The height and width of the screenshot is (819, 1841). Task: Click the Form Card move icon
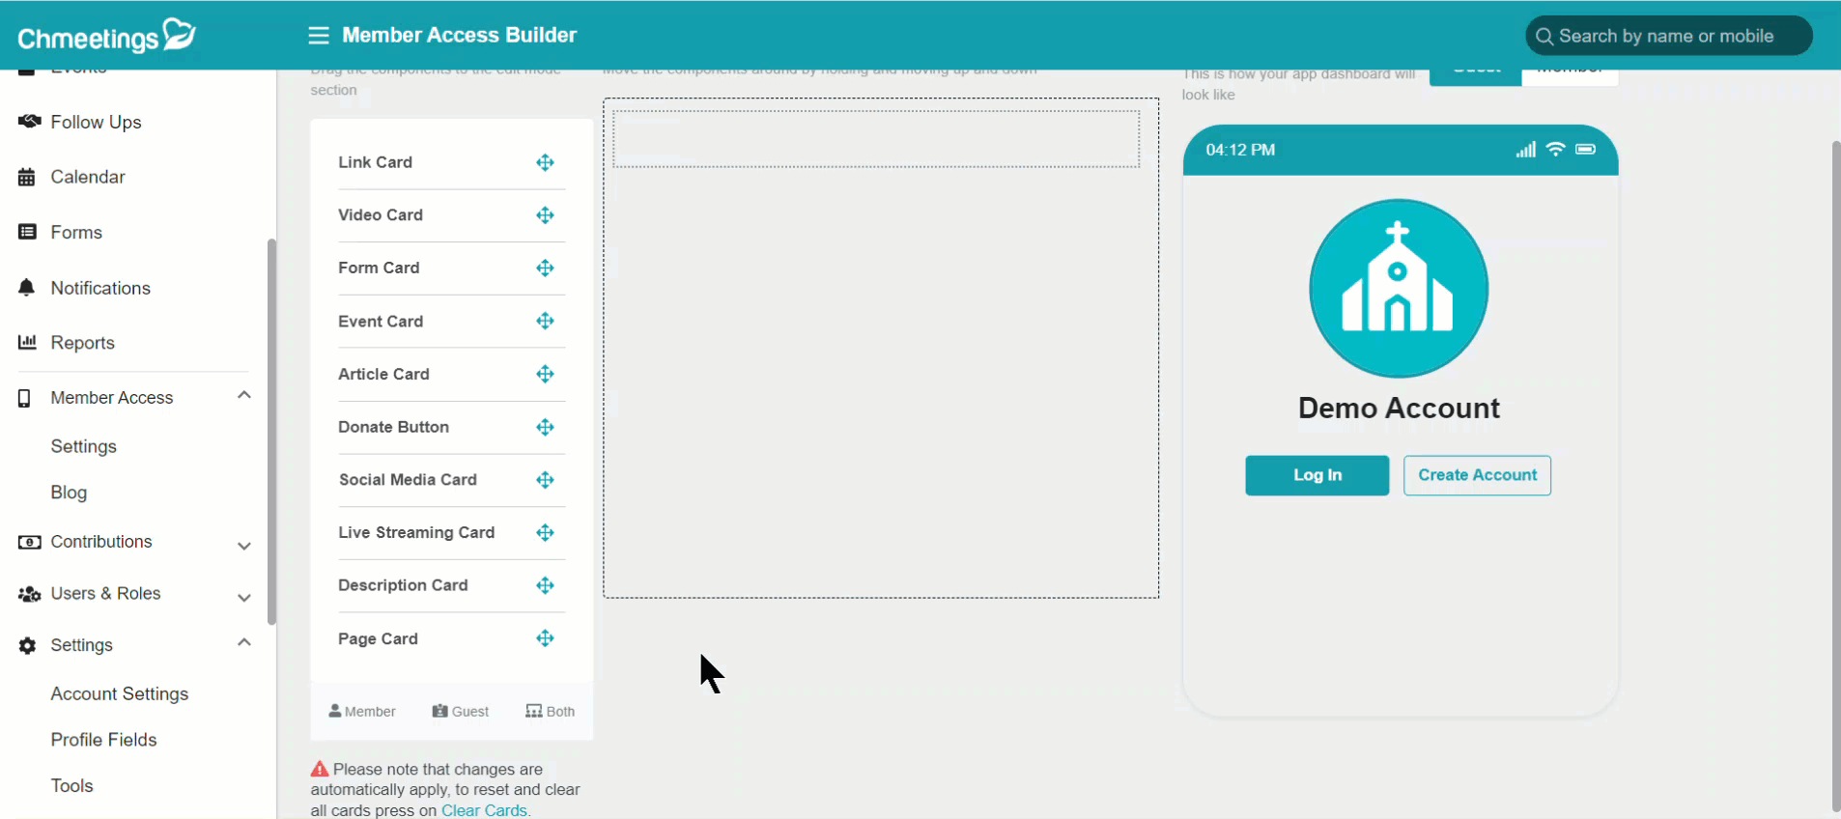tap(546, 268)
